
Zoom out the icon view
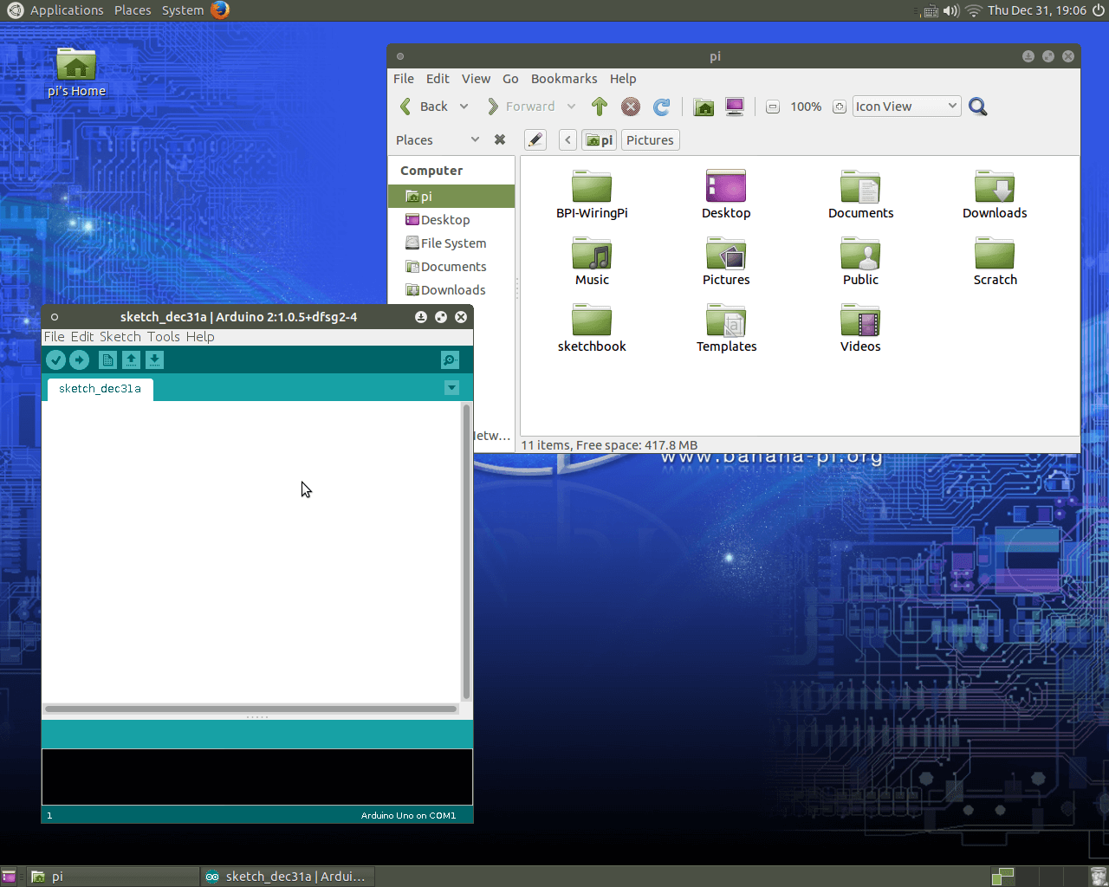(771, 106)
